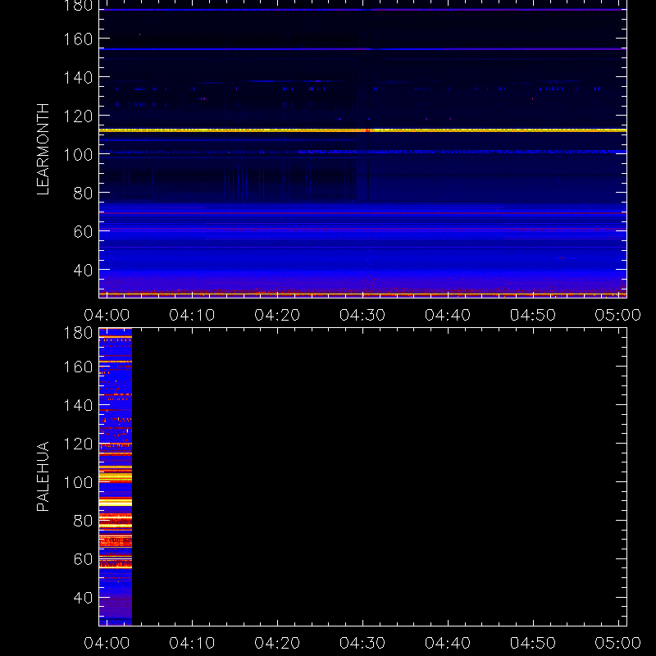Click the bright yellow band in the Learmonth spectrogram
This screenshot has width=656, height=656.
(x=362, y=130)
